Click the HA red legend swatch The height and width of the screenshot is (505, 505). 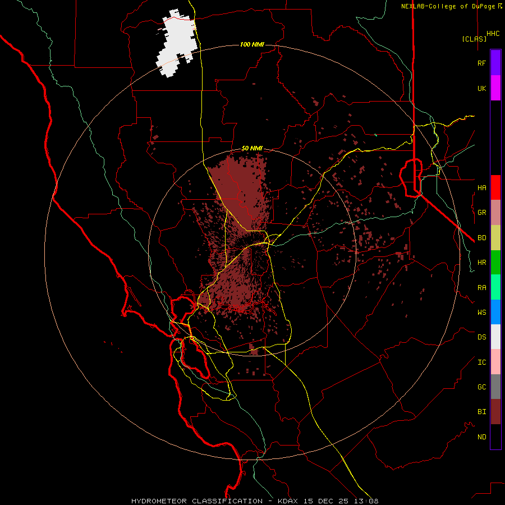coord(495,187)
